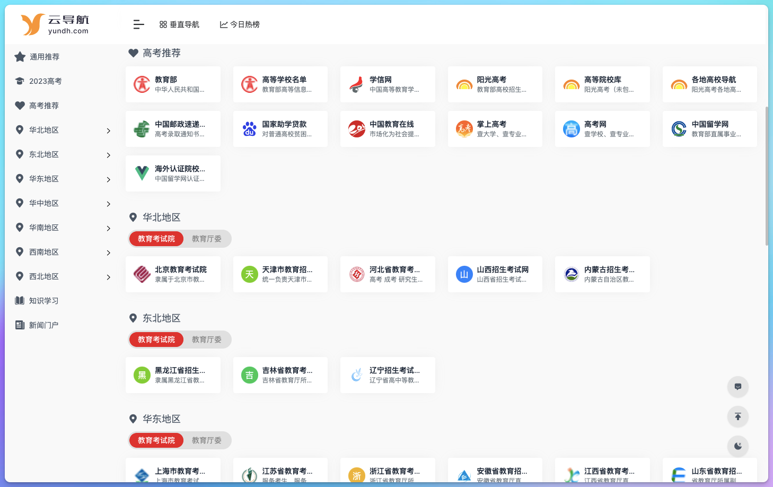Viewport: 773px width, 487px height.
Task: Select 教育考试院 filter under 东北地区
Action: pyautogui.click(x=156, y=340)
